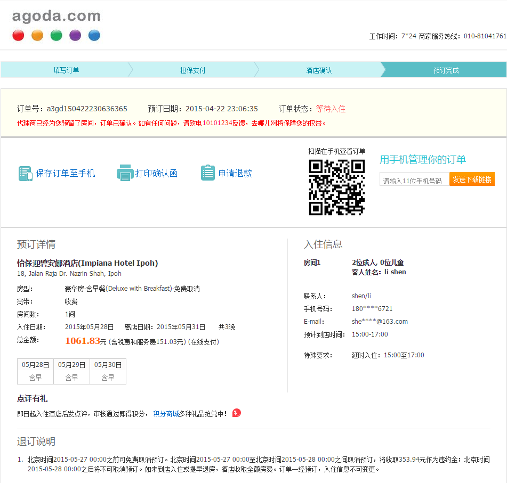This screenshot has width=507, height=483.
Task: Select the 酒店确认 step tab
Action: [319, 70]
